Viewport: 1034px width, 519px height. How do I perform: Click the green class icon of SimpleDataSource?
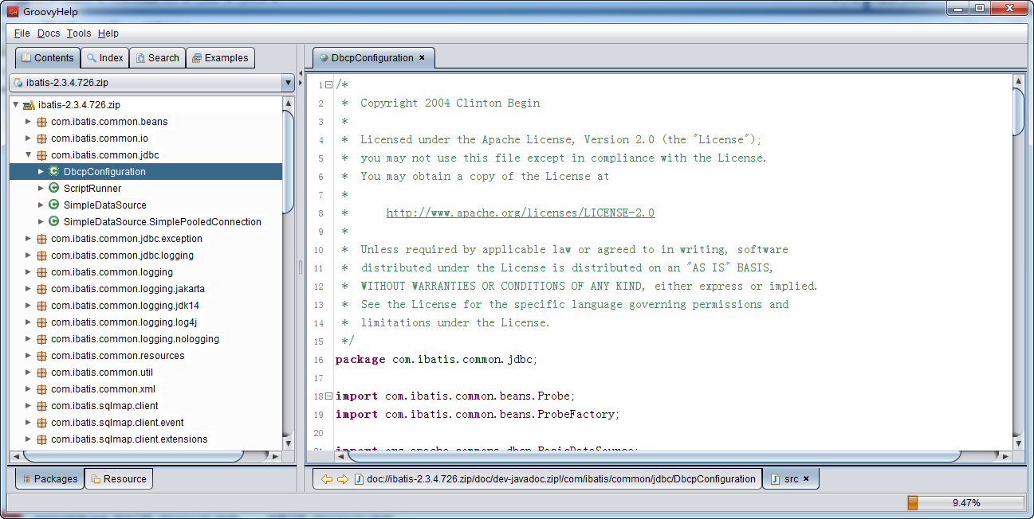53,205
